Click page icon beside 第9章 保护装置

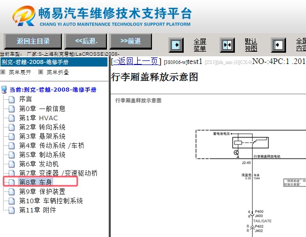click(x=12, y=192)
